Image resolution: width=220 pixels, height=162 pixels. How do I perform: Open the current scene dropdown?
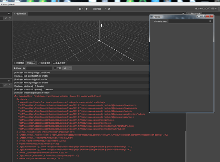point(97,9)
